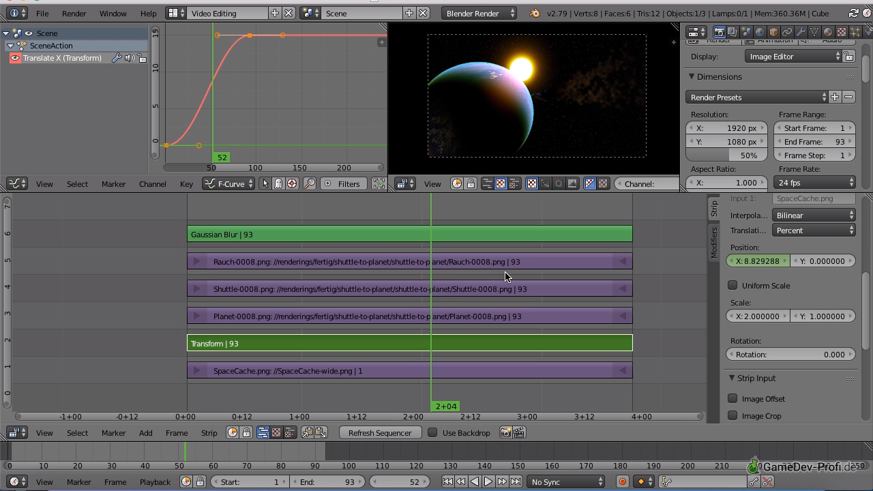
Task: Enable the Image Crop checkbox
Action: [x=733, y=415]
